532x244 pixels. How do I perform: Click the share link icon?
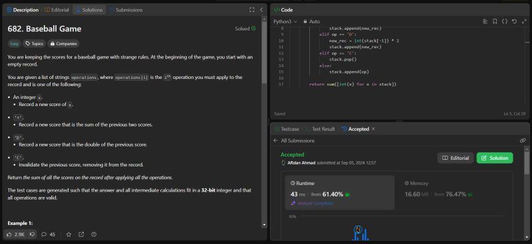tap(81, 234)
